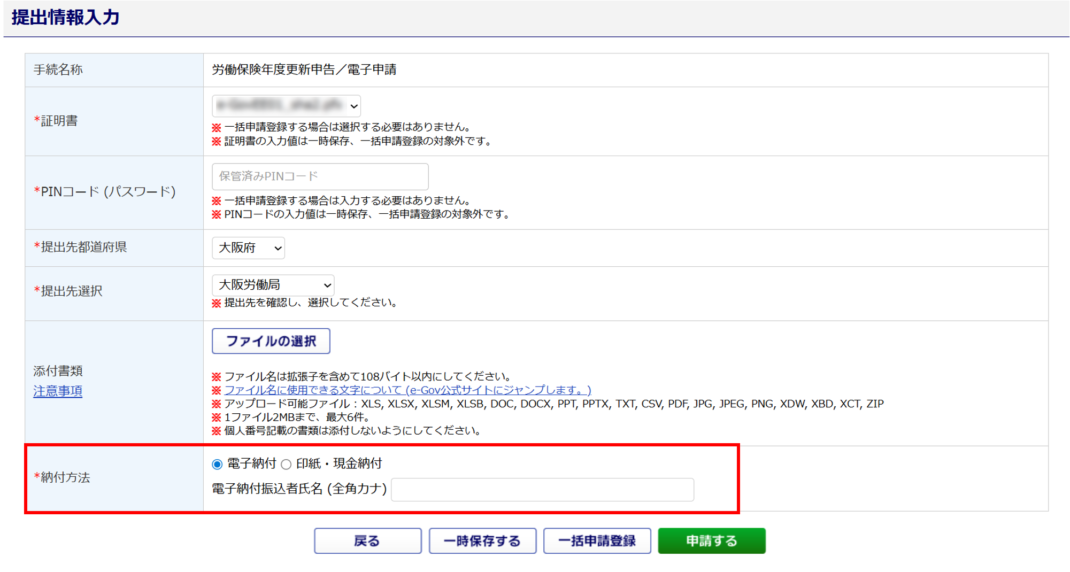1070x572 pixels.
Task: Click the 提出情報入力 page heading
Action: (66, 18)
